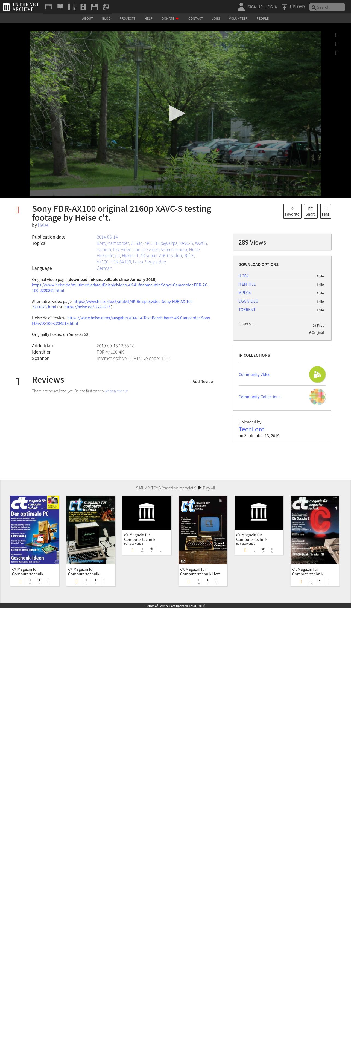This screenshot has height=1055, width=351.
Task: Open uploader TechLord's profile
Action: tap(251, 429)
